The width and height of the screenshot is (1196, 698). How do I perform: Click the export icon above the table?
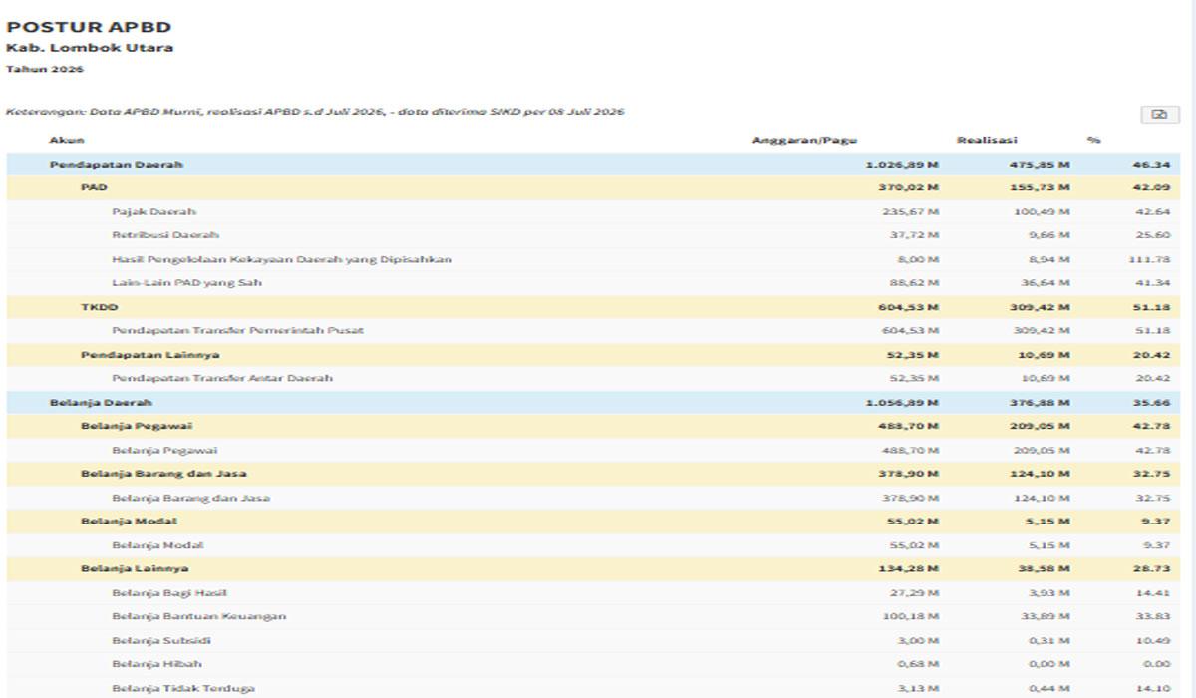pyautogui.click(x=1159, y=115)
